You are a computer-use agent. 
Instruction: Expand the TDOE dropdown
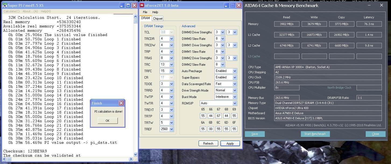click(x=171, y=84)
